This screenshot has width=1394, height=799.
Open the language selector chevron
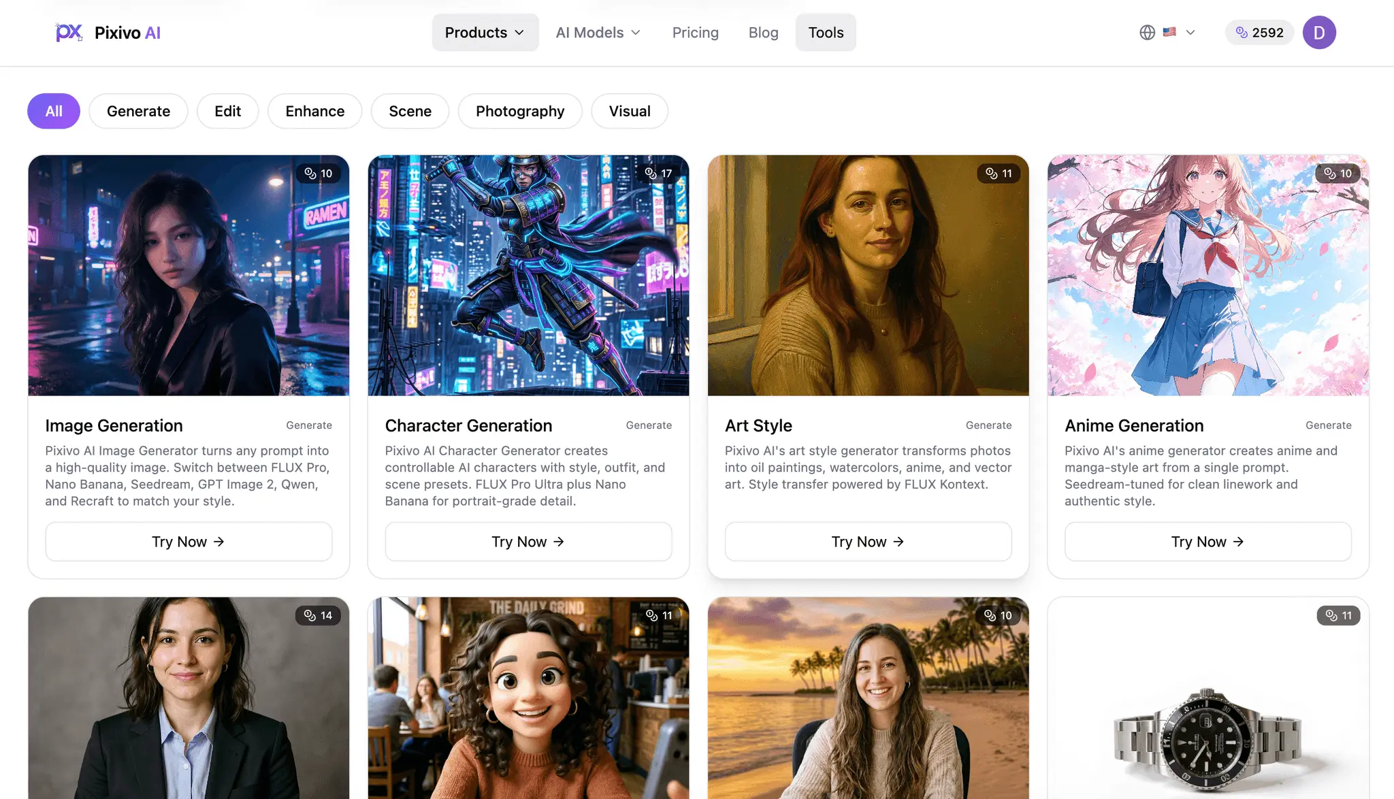point(1190,33)
